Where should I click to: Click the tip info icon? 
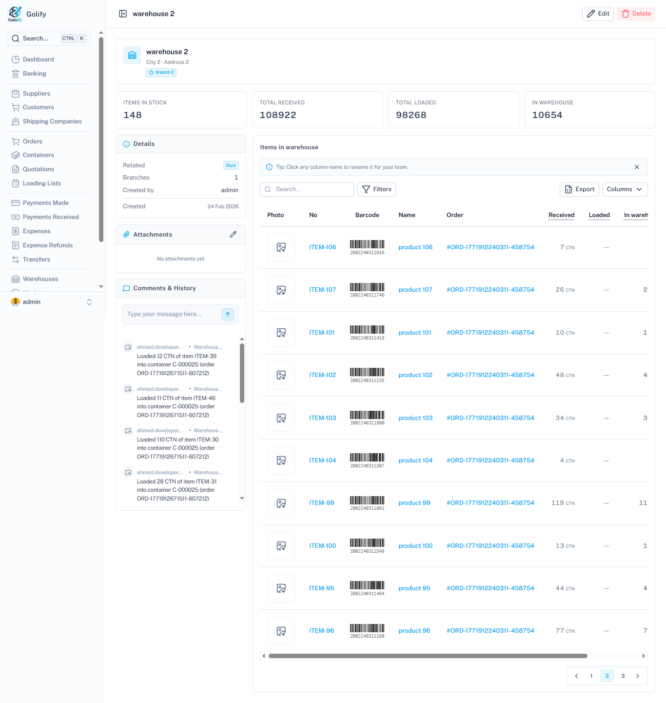pyautogui.click(x=269, y=167)
